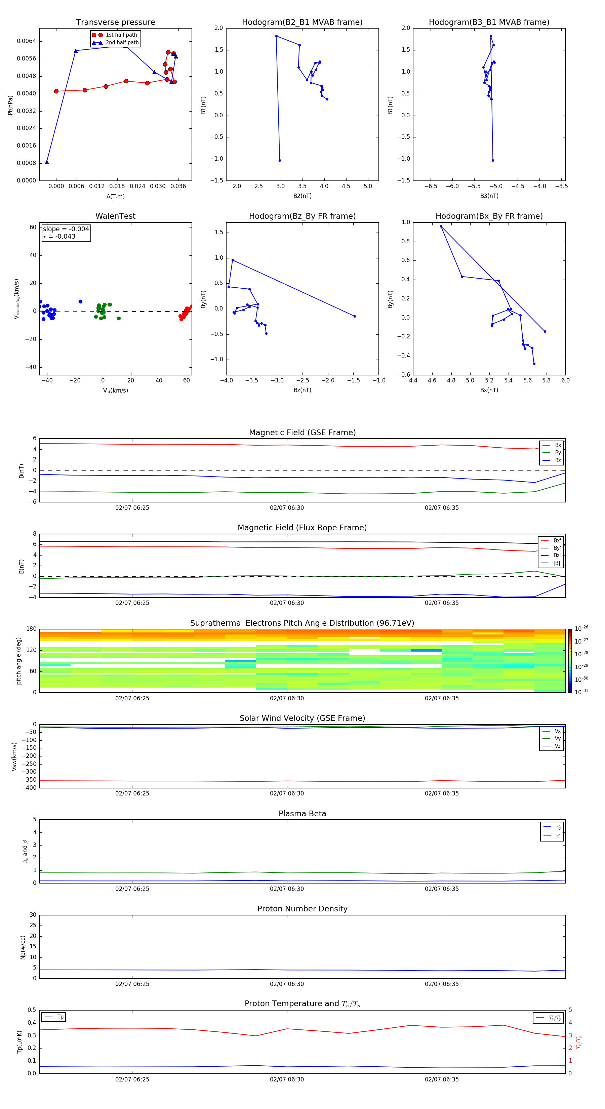Image resolution: width=605 pixels, height=1109 pixels.
Task: Click the colorbar's 10^-31 tick label
Action: pos(581,692)
